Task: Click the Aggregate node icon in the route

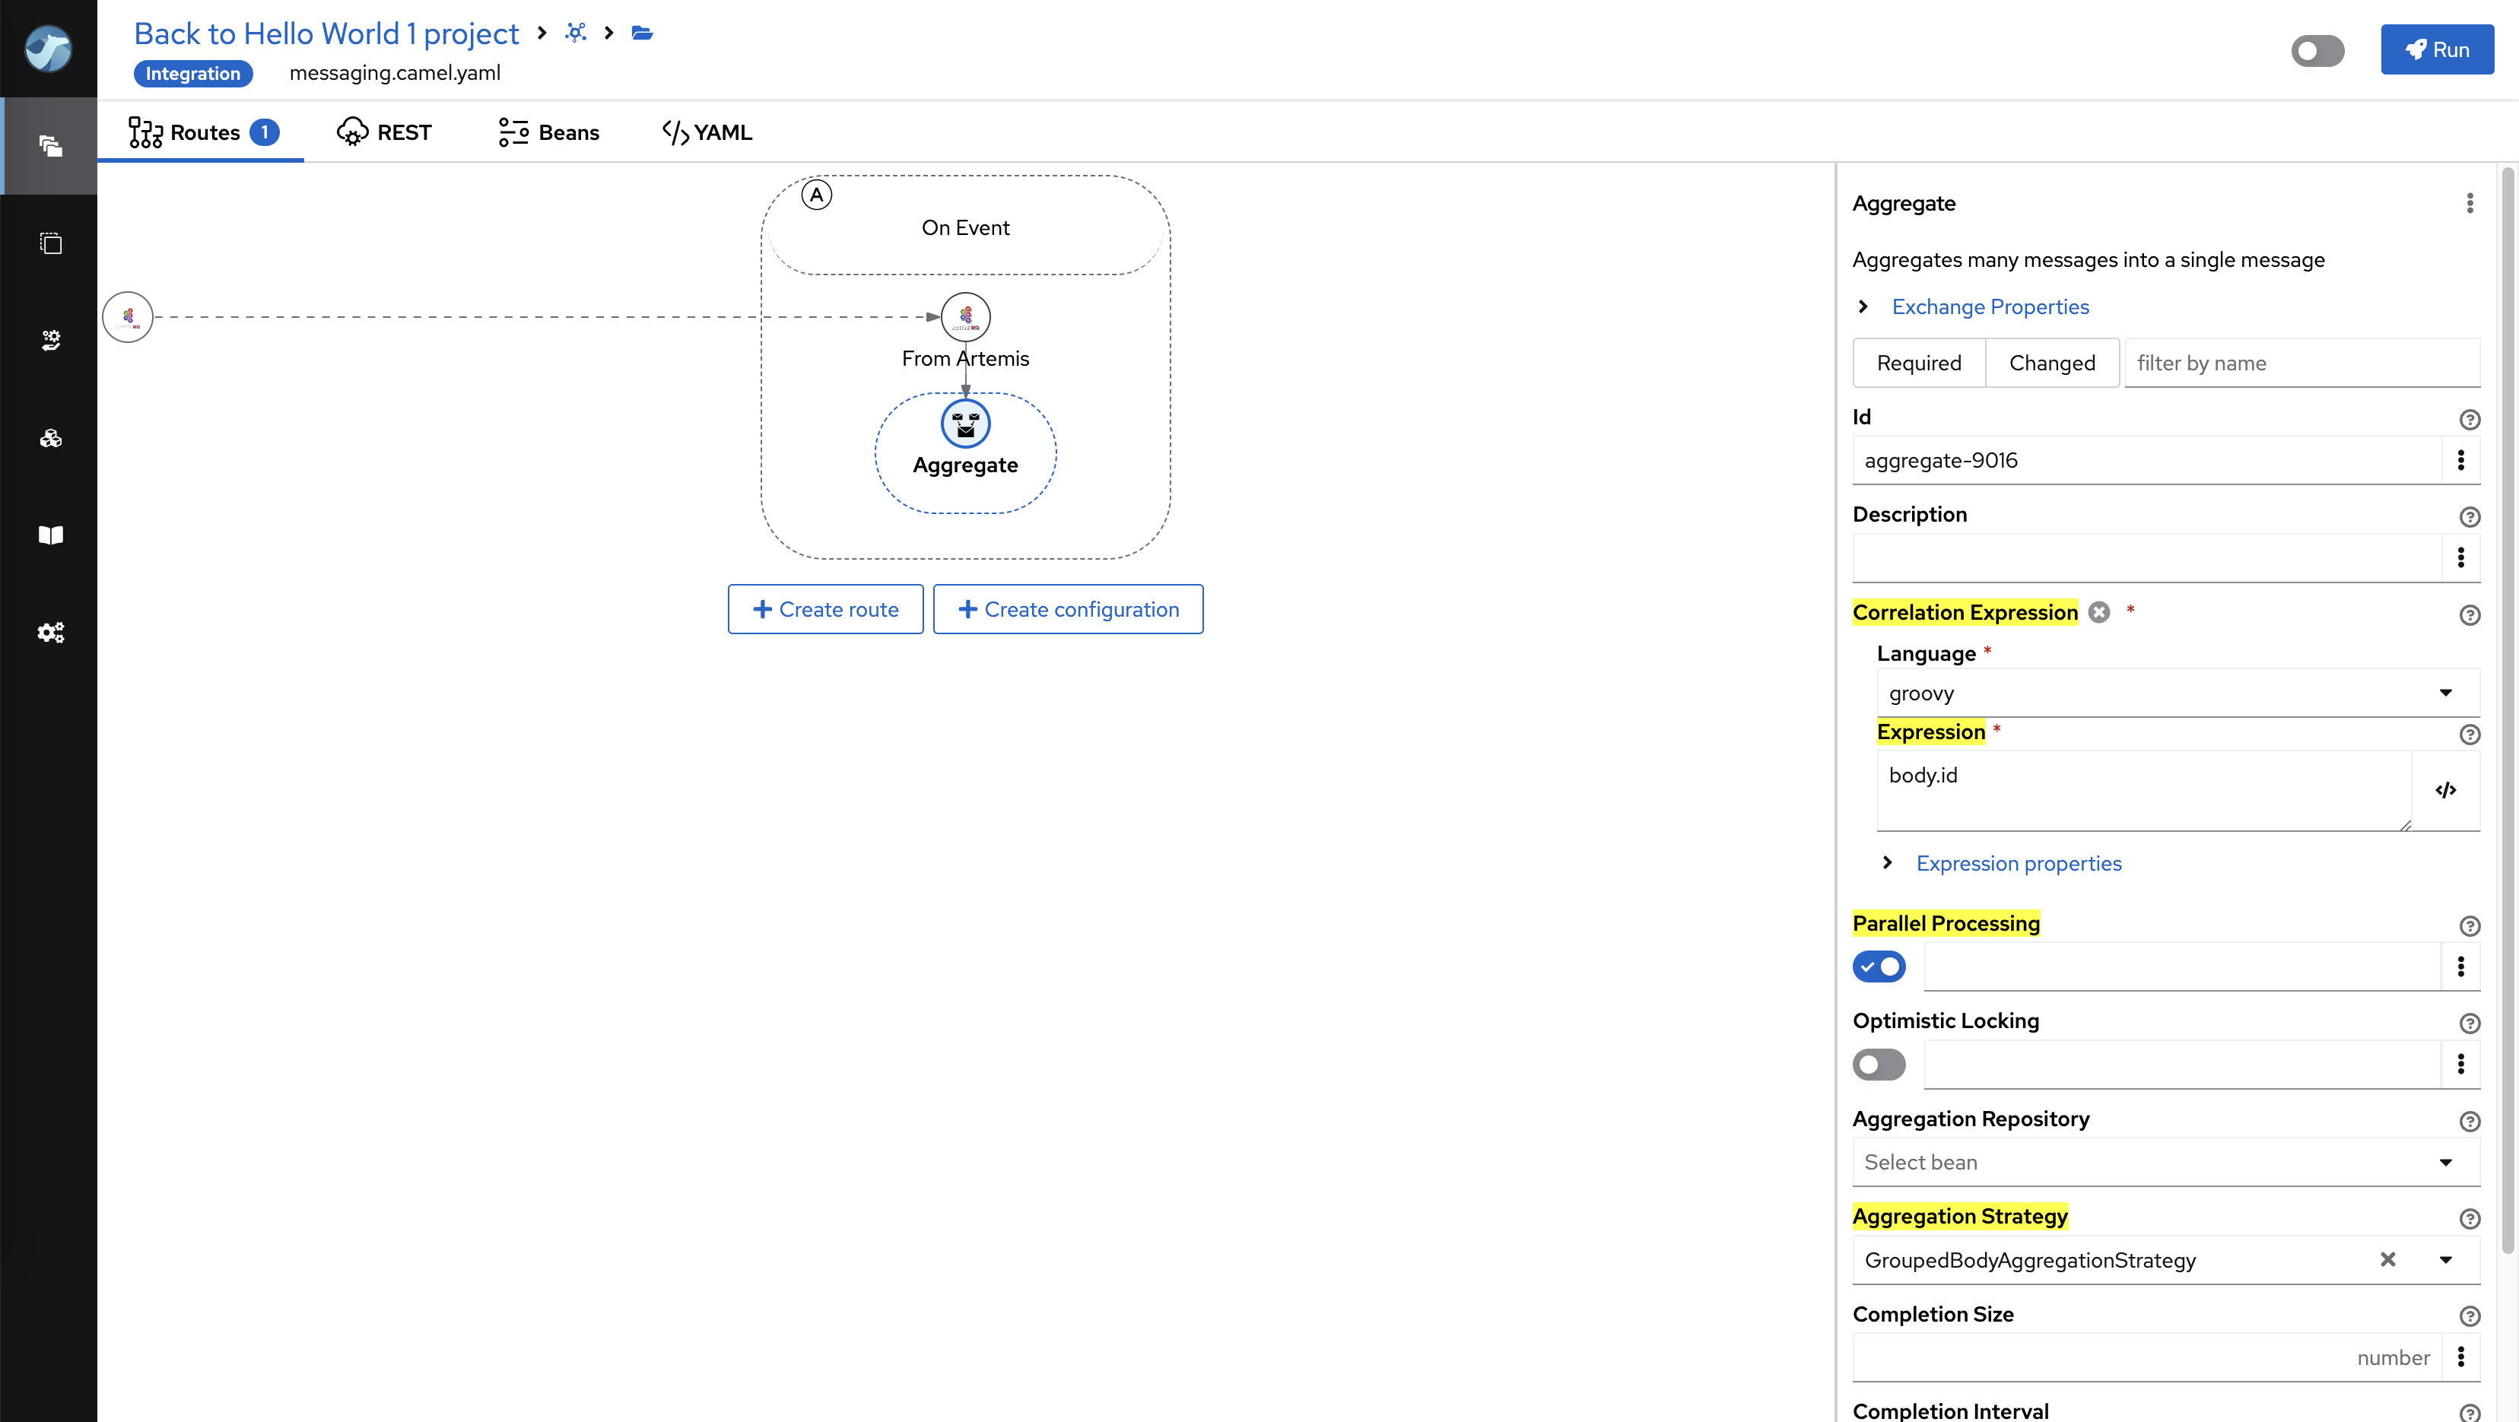Action: (965, 424)
